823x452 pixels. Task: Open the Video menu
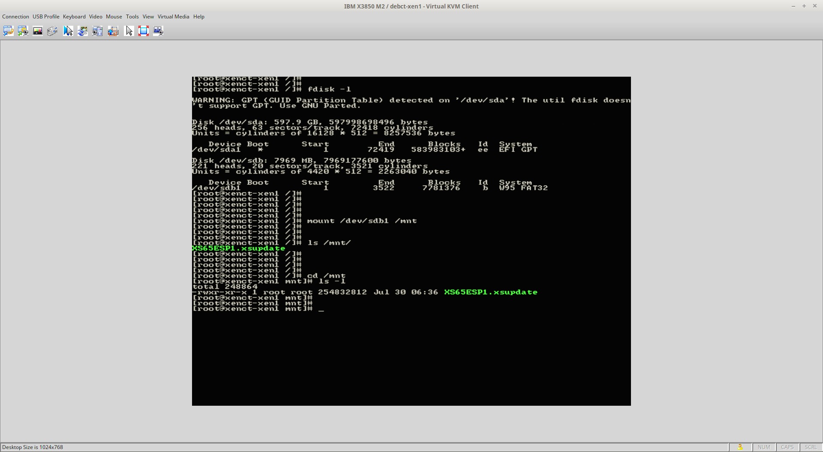pos(96,17)
